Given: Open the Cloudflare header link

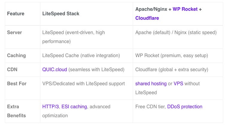Looking at the screenshot, I should point(147,18).
